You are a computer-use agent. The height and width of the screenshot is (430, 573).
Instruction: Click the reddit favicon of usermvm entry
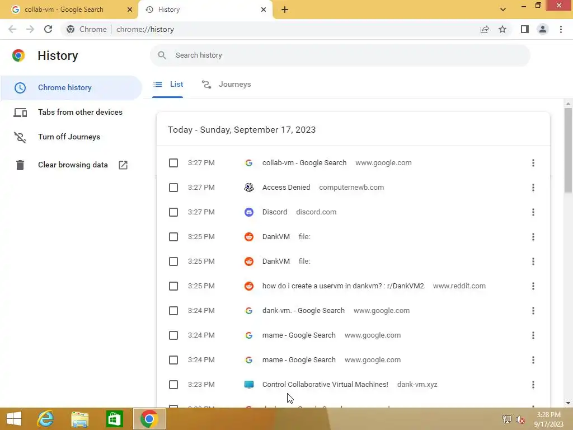249,286
